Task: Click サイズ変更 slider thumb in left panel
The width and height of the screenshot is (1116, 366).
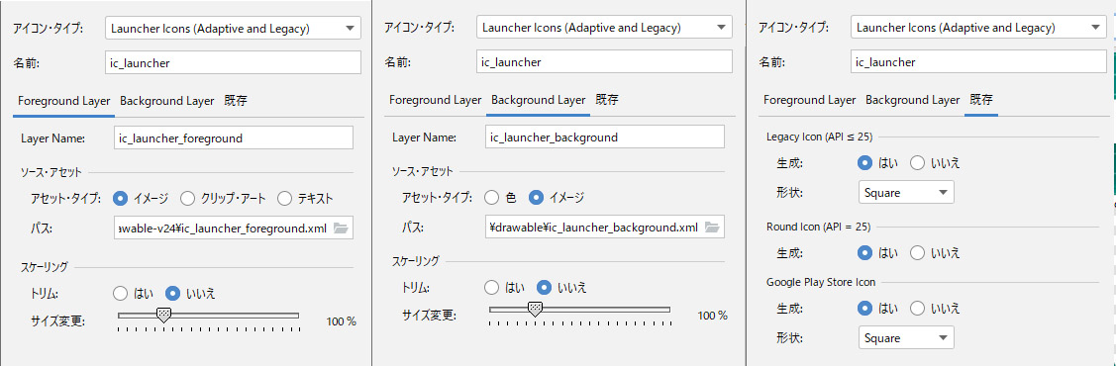Action: (x=163, y=315)
